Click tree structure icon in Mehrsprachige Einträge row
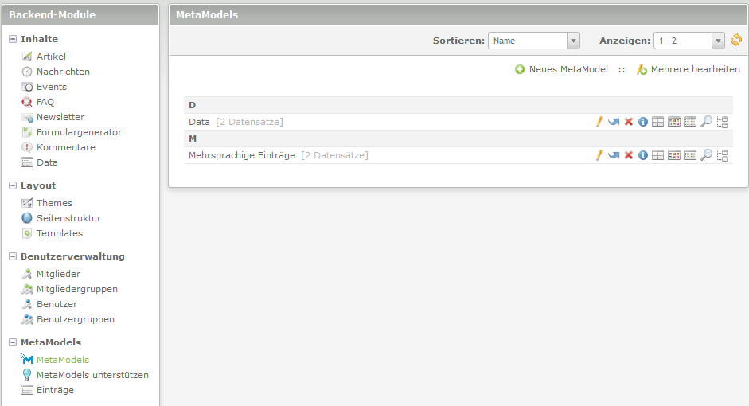Screen dimensions: 749x406 click(723, 155)
